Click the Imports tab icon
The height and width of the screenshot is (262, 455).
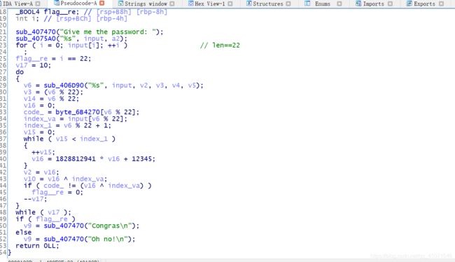tap(358, 4)
